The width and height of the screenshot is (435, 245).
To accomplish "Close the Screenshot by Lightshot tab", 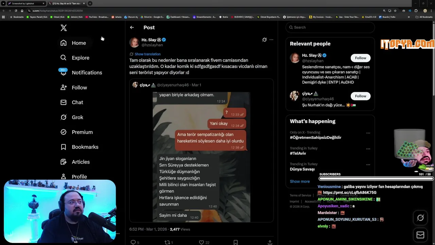I will pos(43,3).
